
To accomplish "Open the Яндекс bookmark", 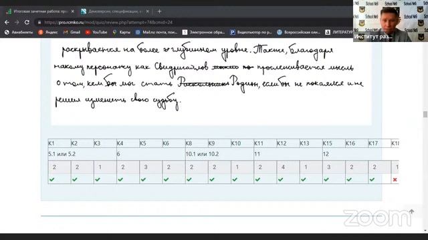I will point(48,32).
